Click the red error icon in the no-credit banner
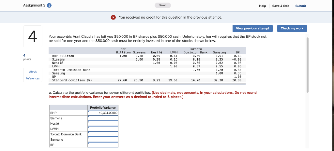The image size is (334, 151). pos(113,18)
